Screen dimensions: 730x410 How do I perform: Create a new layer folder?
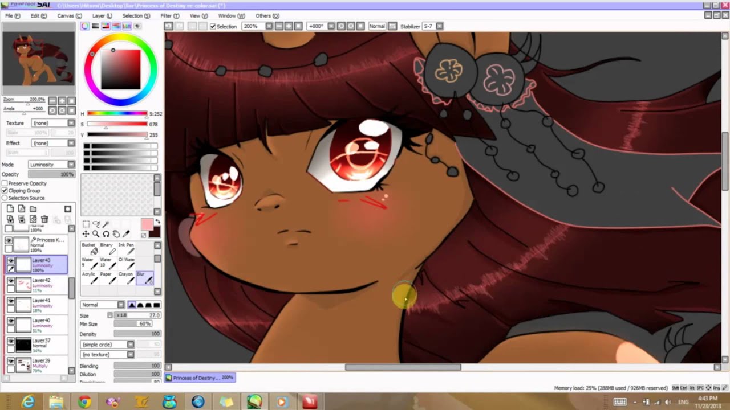(33, 209)
